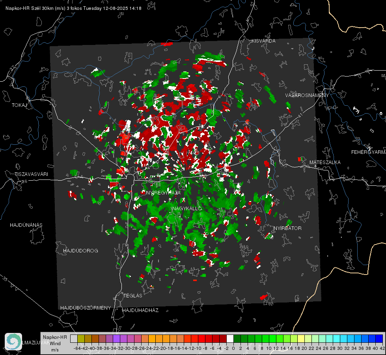The width and height of the screenshot is (386, 355).
Task: Click the HAJDÚNÁNÁS town label
Action: click(26, 225)
